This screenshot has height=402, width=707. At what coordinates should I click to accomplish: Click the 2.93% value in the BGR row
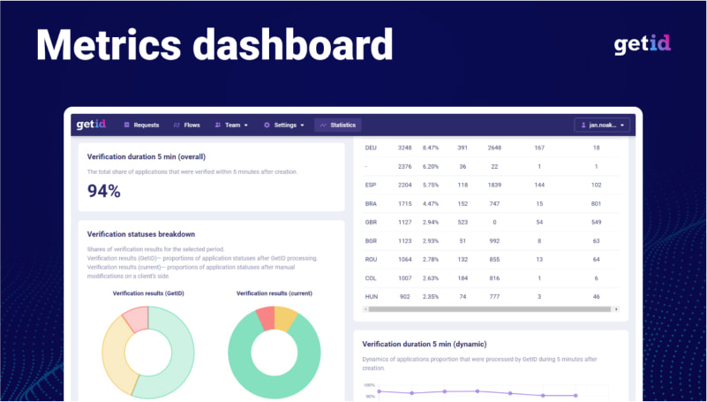click(x=431, y=241)
